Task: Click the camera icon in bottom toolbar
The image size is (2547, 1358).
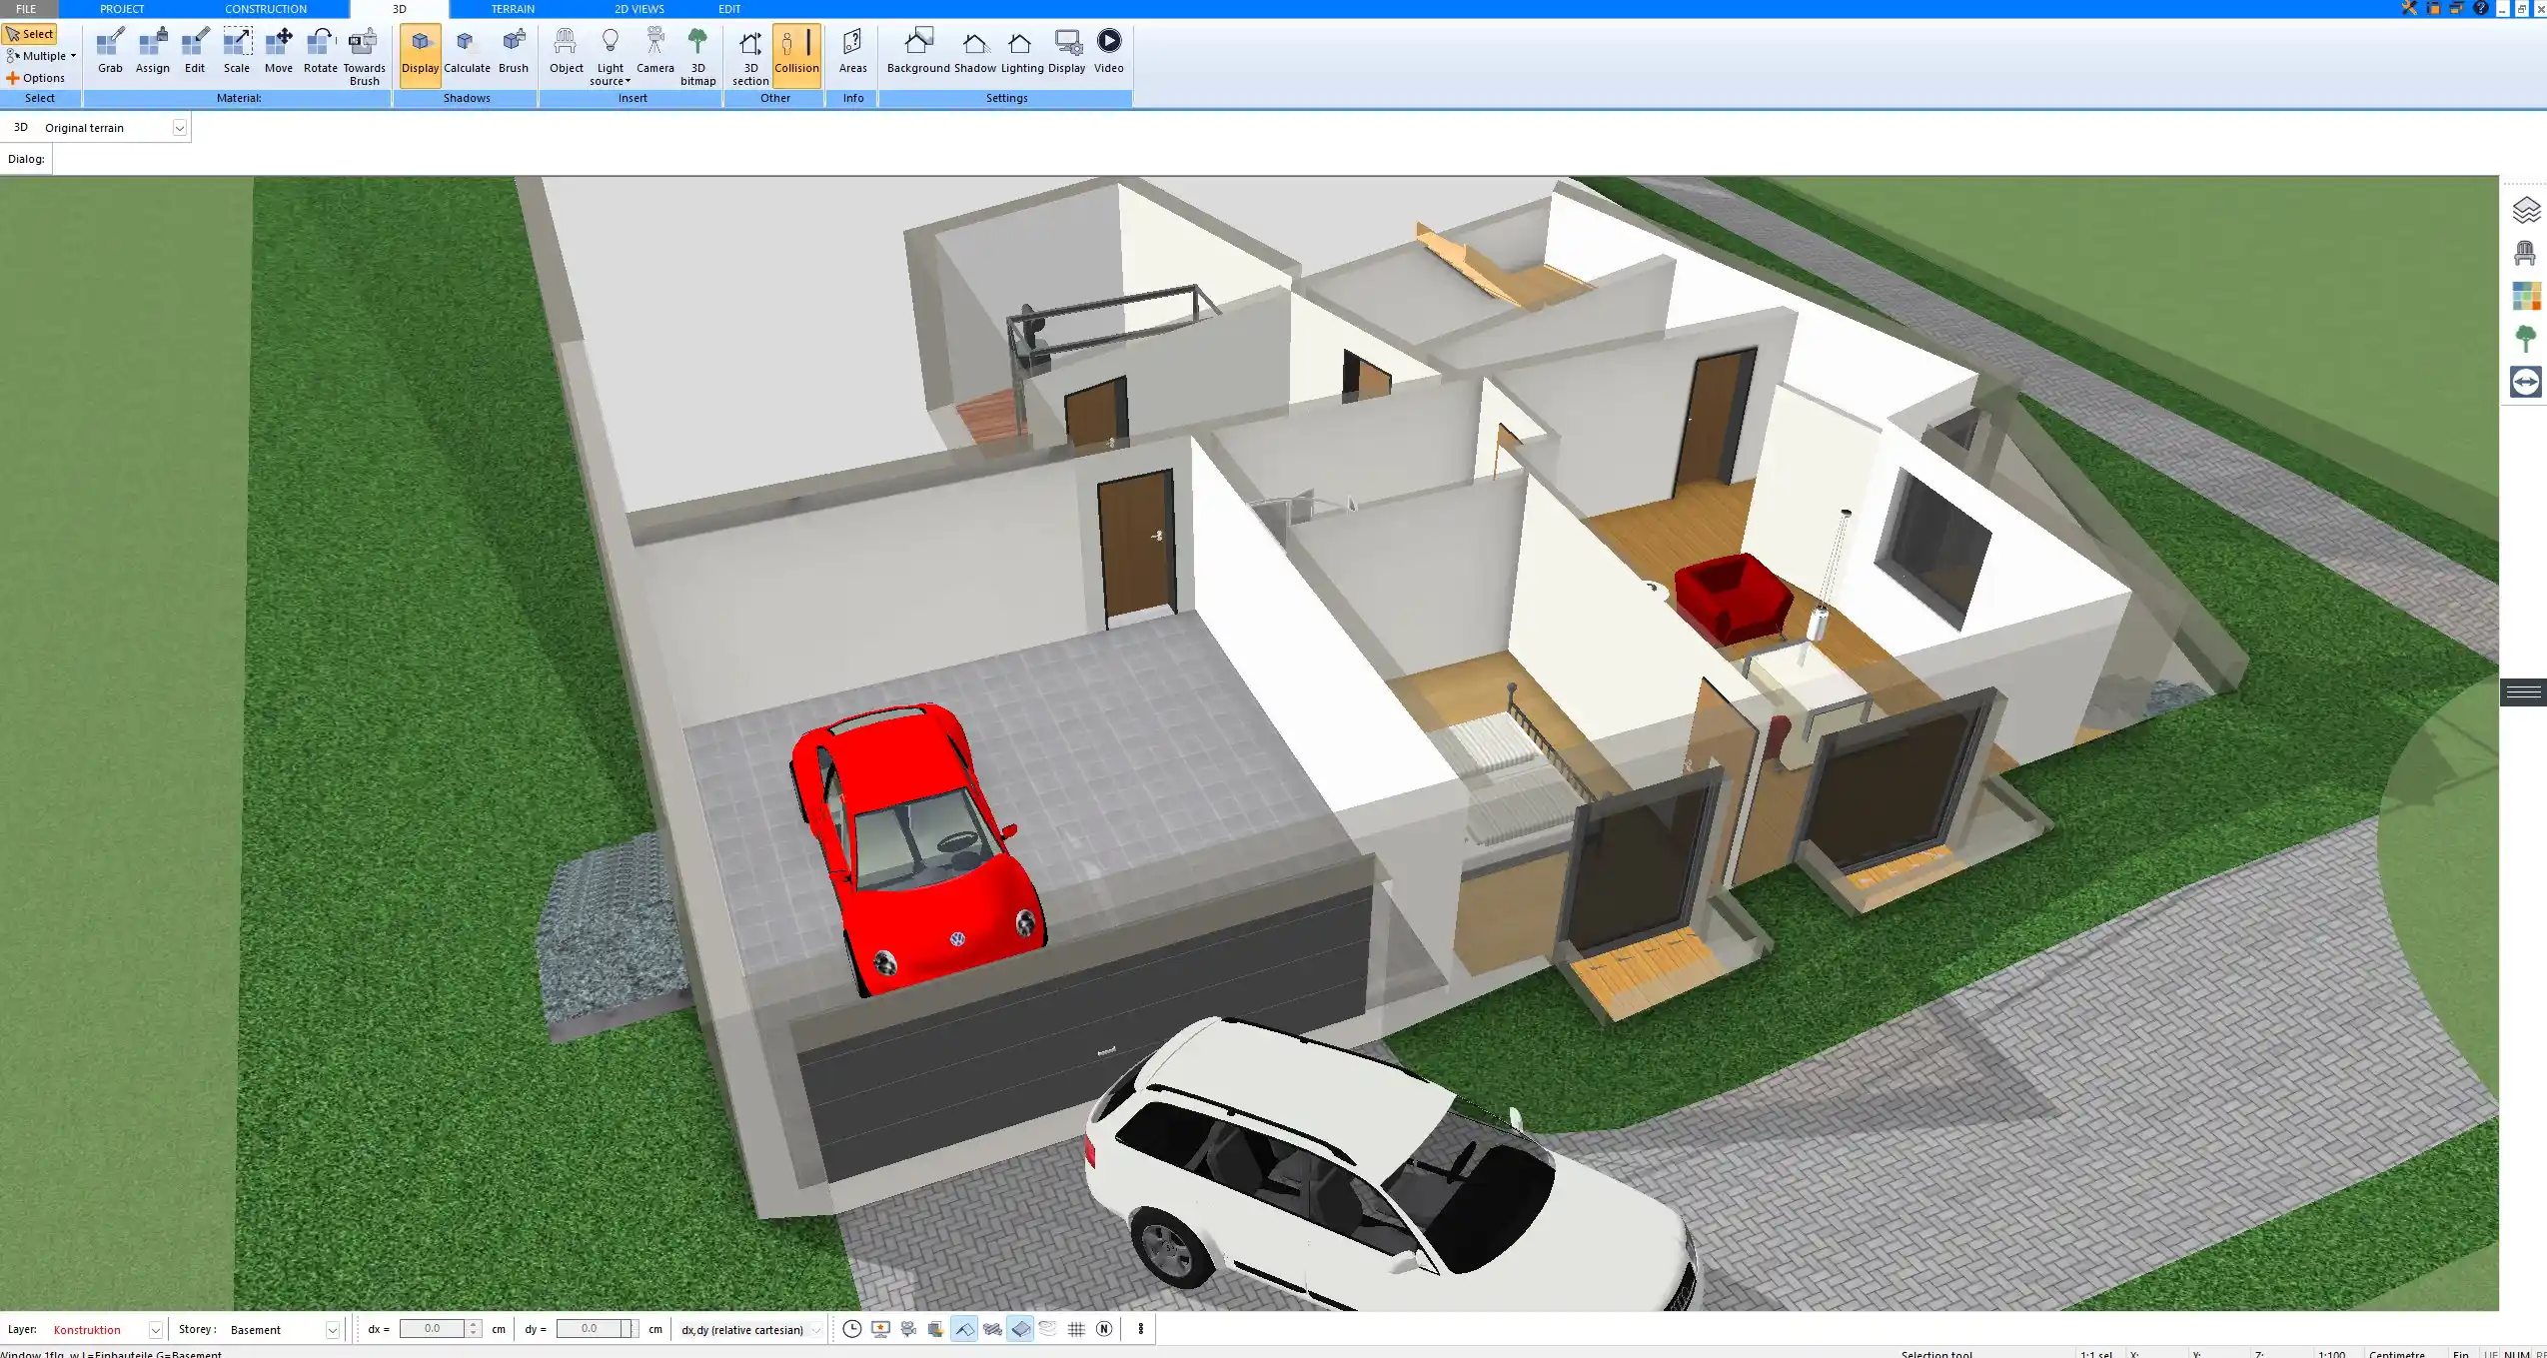Action: 908,1329
